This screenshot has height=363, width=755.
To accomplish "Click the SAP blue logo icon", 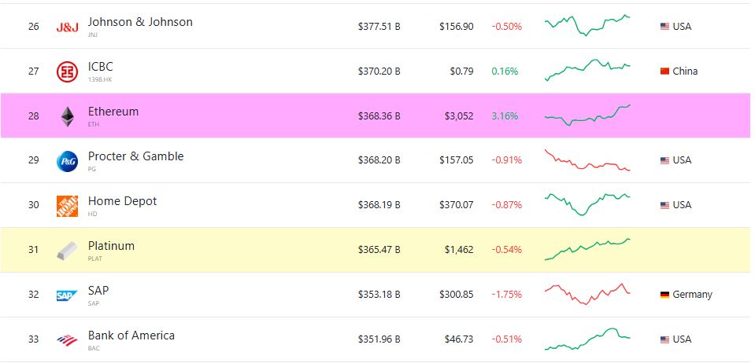I will 68,295.
